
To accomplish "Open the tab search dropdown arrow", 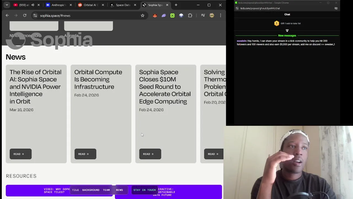I will click(x=7, y=5).
